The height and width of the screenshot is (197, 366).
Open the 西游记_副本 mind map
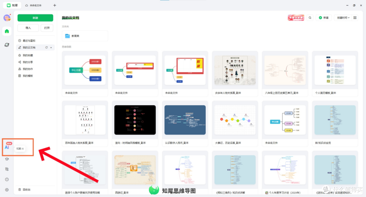click(x=135, y=173)
